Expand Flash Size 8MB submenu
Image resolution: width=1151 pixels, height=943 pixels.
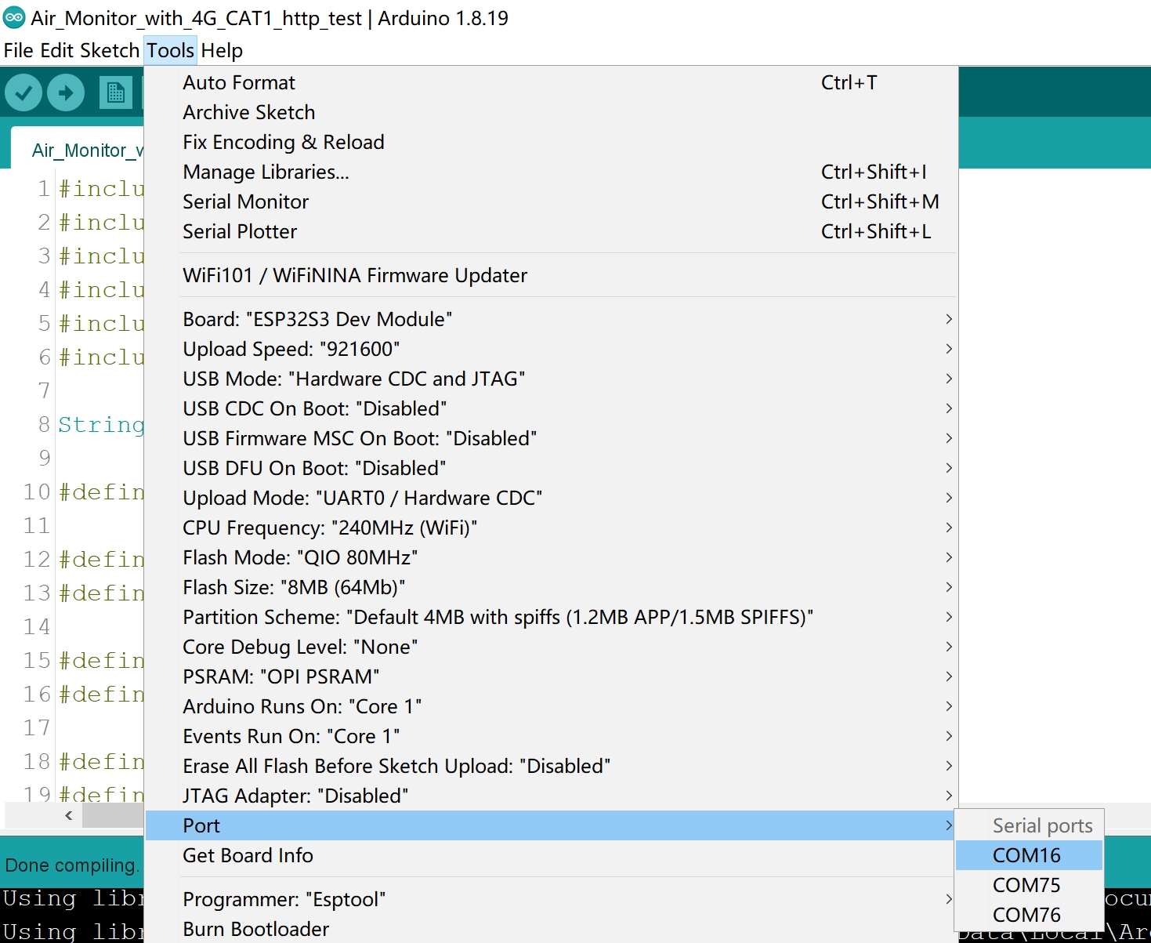(x=551, y=587)
